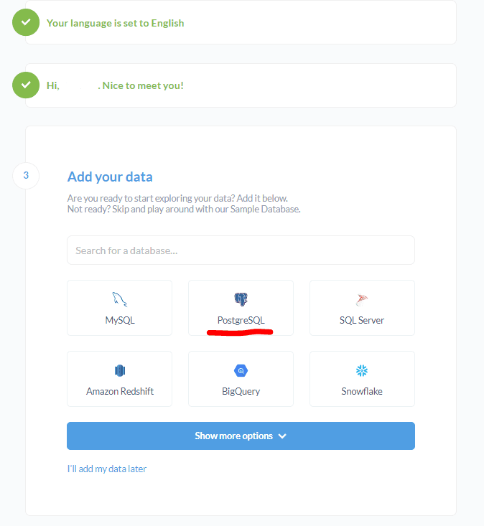
Task: Click the green checkmark beside language step
Action: 26,22
